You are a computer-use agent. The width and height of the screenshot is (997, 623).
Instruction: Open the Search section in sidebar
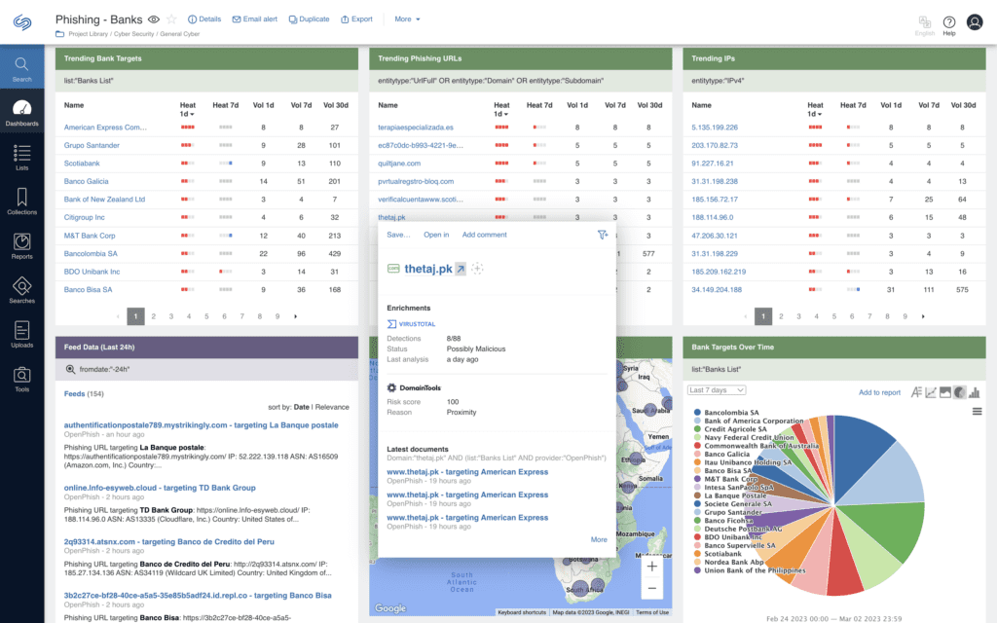pos(21,69)
